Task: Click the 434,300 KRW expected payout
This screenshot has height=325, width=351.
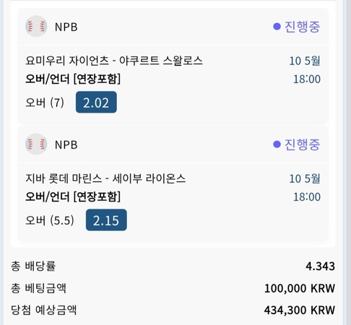Action: pyautogui.click(x=300, y=310)
